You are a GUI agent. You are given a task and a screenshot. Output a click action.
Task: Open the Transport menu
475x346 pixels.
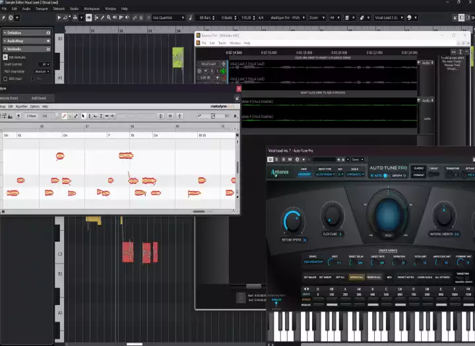coord(41,9)
